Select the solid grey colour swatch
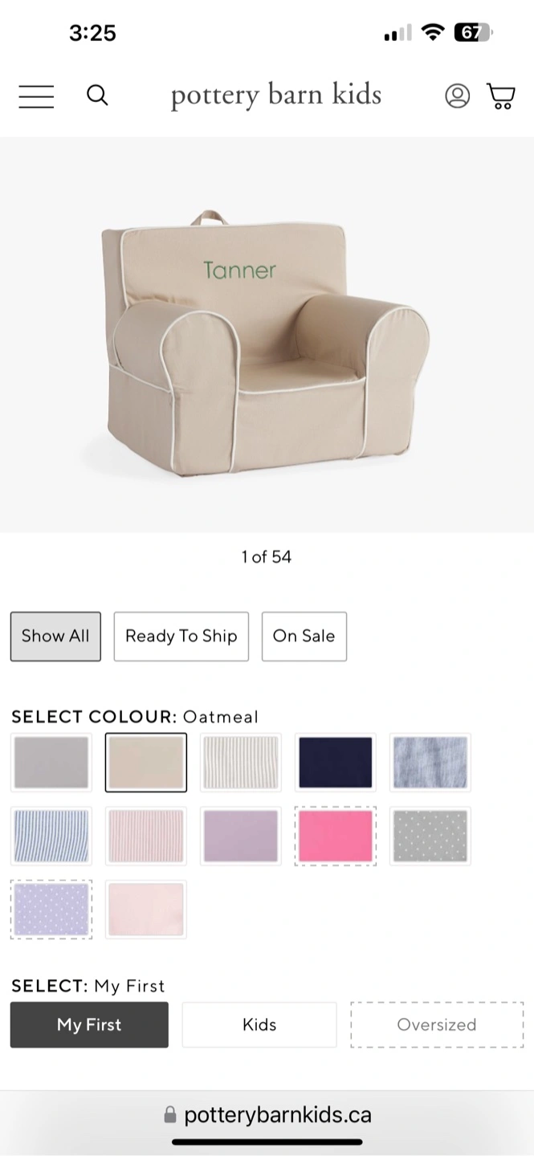This screenshot has width=534, height=1156. pyautogui.click(x=51, y=763)
